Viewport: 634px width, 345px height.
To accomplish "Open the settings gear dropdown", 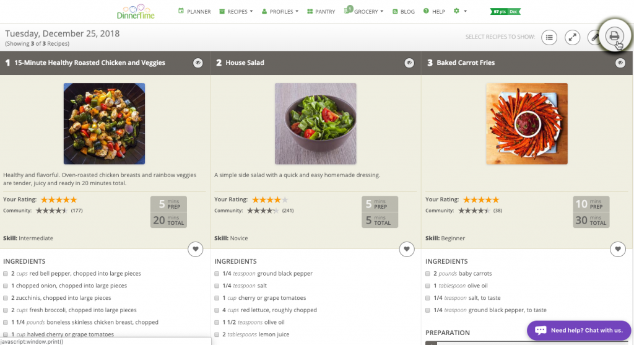I will 460,11.
